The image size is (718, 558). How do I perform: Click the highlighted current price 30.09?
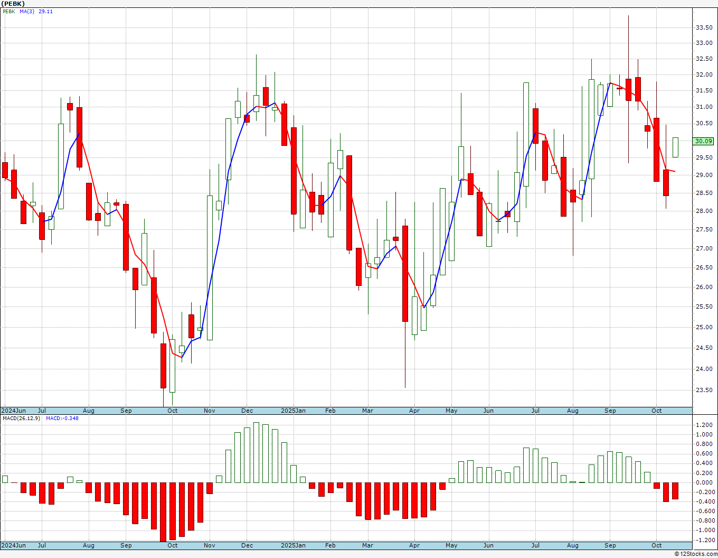pyautogui.click(x=704, y=141)
